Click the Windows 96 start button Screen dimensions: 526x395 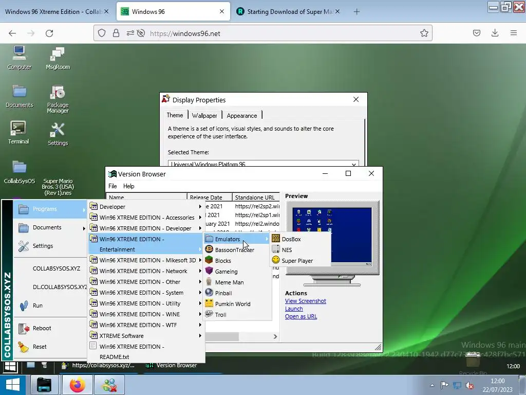click(10, 366)
